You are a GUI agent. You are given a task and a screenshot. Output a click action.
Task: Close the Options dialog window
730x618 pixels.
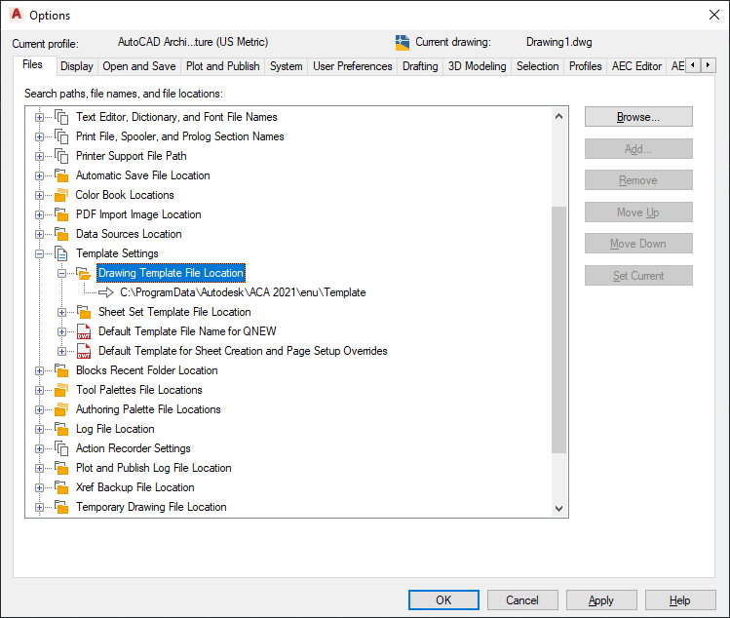714,15
